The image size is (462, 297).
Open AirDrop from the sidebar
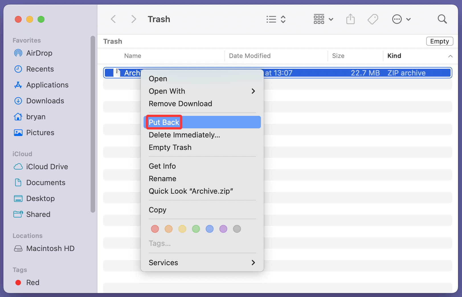coord(39,53)
